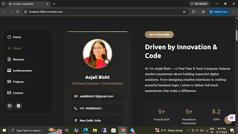238x134 pixels.
Task: Click the ENG IN language indicator
Action: pos(212,131)
